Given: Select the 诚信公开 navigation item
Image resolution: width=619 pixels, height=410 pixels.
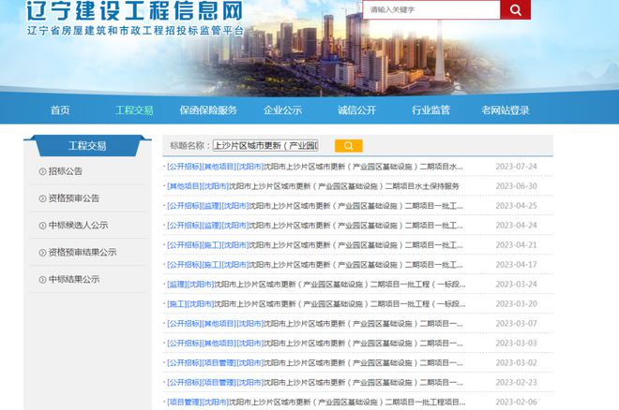Looking at the screenshot, I should (356, 110).
